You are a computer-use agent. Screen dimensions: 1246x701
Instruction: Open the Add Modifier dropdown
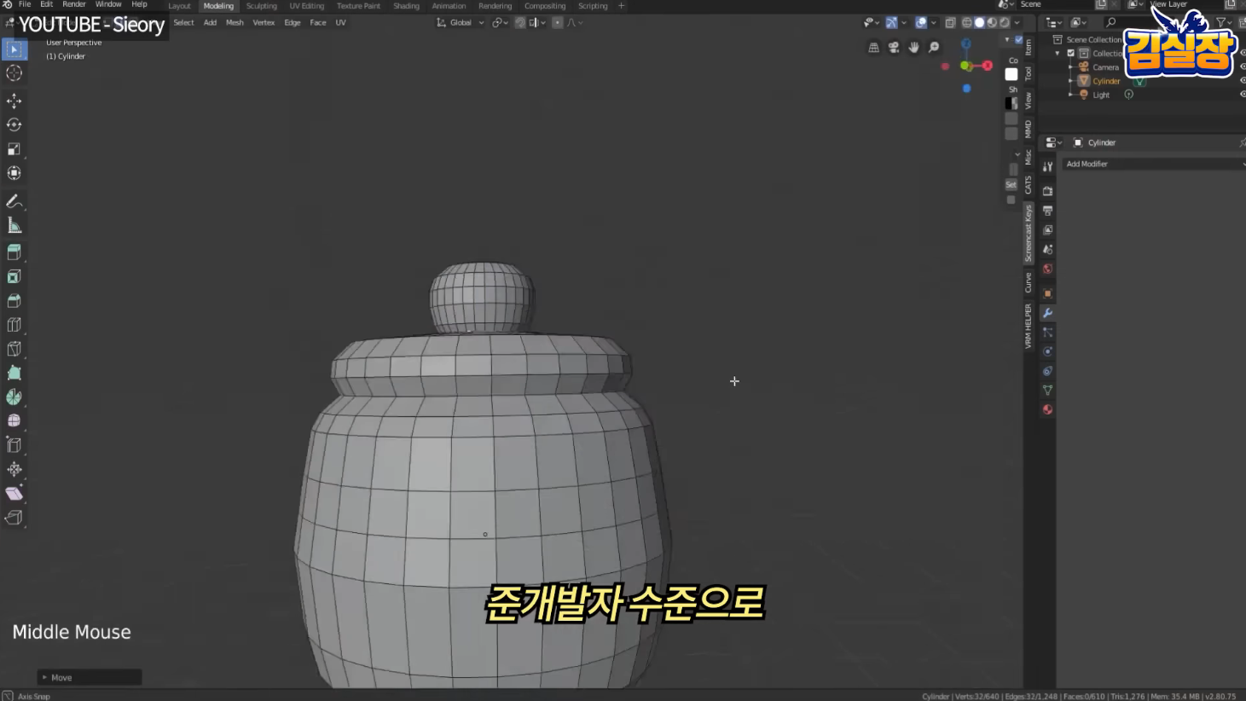(1153, 163)
